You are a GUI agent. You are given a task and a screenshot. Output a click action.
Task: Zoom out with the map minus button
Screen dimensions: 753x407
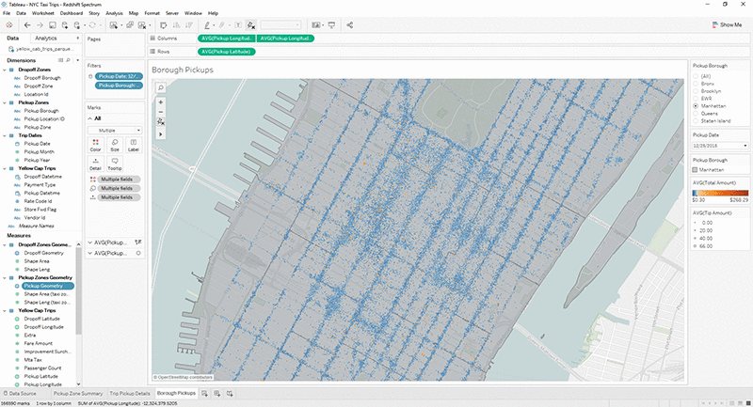[161, 111]
